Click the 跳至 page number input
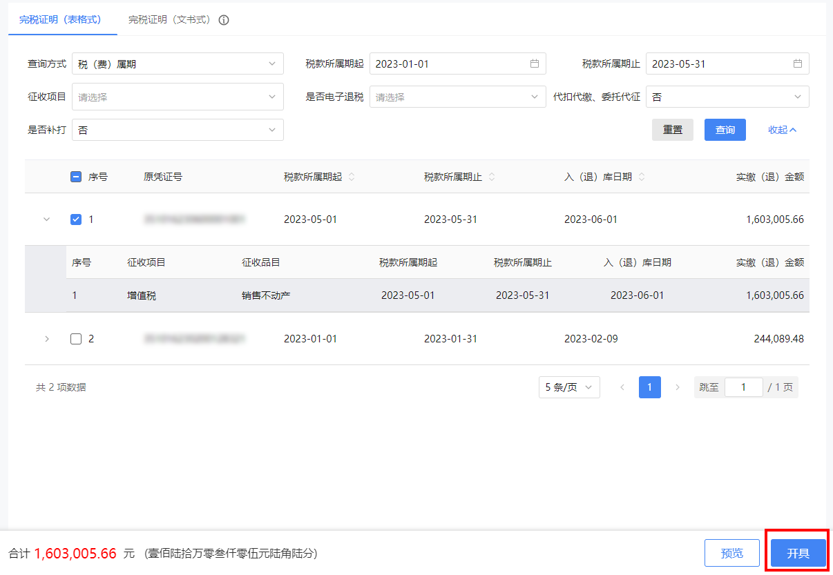833x575 pixels. 743,387
